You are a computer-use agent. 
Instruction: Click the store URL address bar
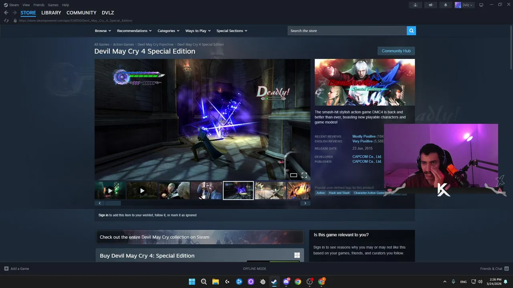[76, 20]
